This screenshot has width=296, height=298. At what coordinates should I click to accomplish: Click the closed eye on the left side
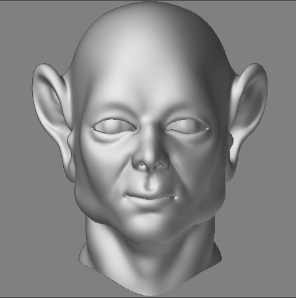[114, 126]
